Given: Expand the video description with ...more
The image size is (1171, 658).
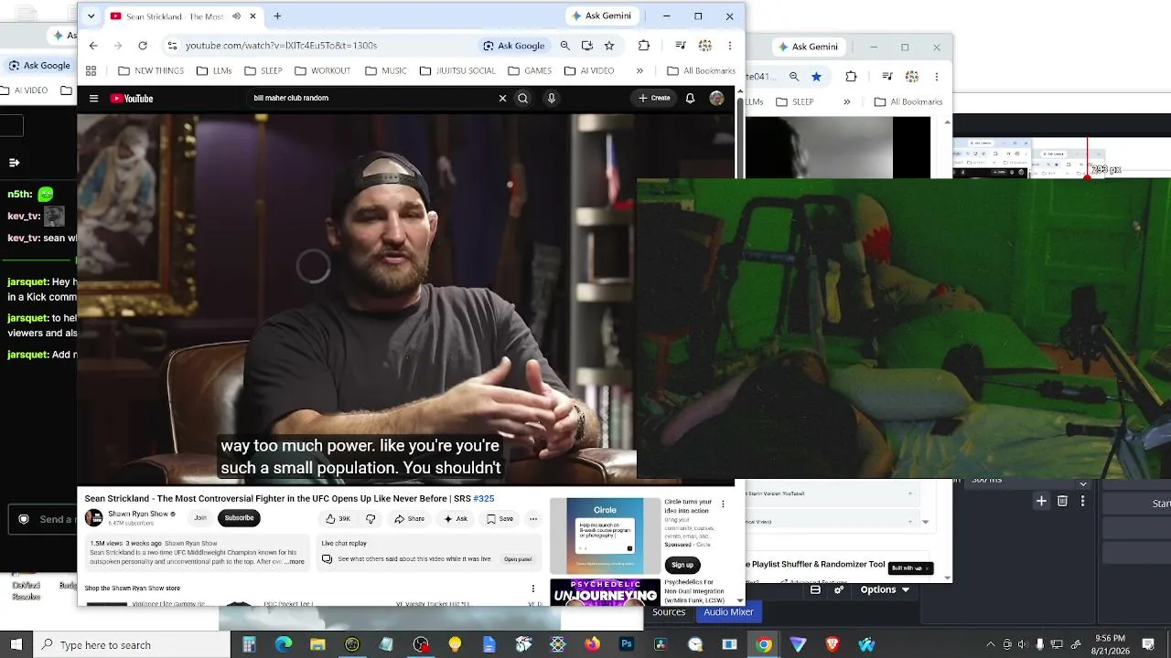Looking at the screenshot, I should tap(293, 562).
